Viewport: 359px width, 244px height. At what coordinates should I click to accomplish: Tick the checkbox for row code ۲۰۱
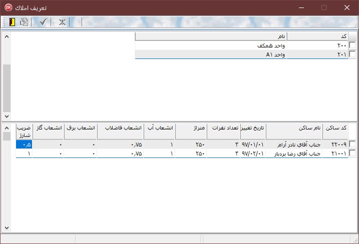point(352,54)
